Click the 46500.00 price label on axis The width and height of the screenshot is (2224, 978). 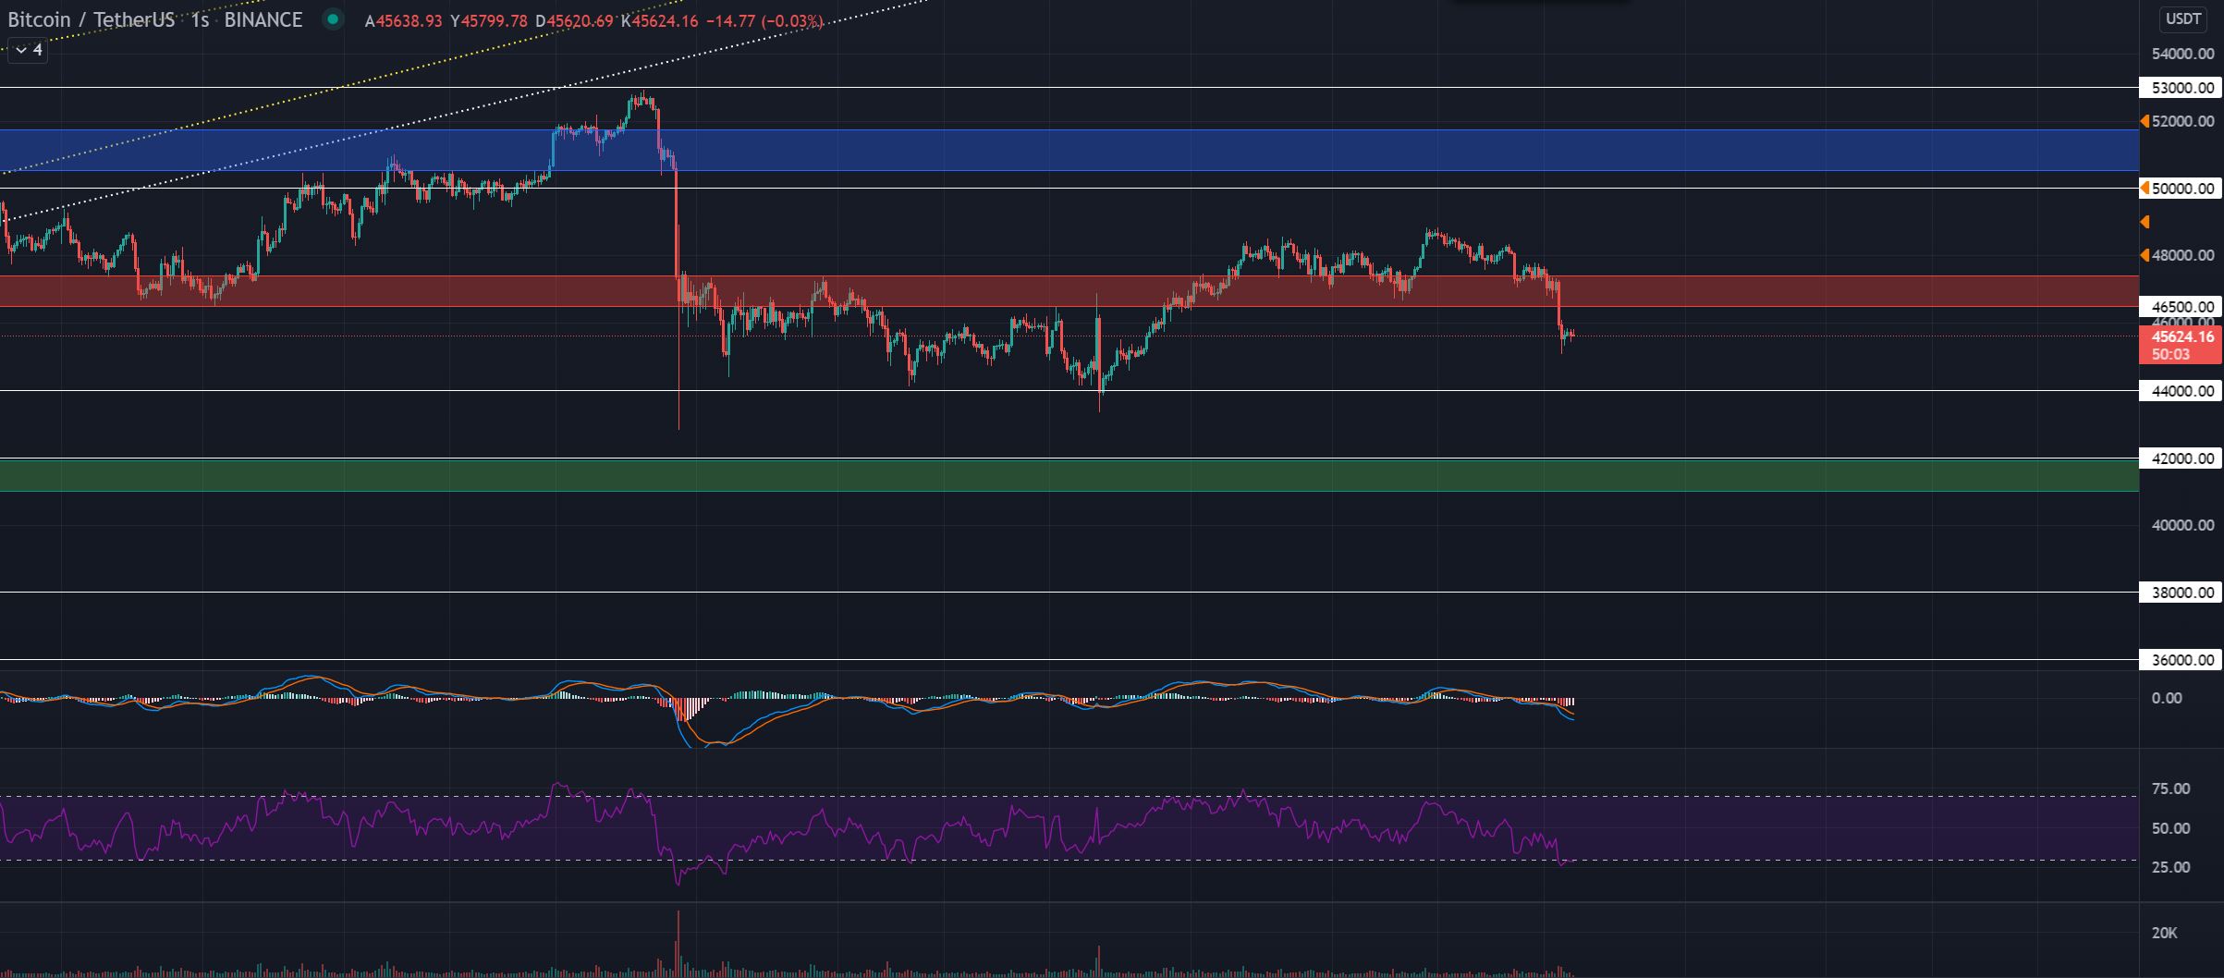coord(2181,307)
